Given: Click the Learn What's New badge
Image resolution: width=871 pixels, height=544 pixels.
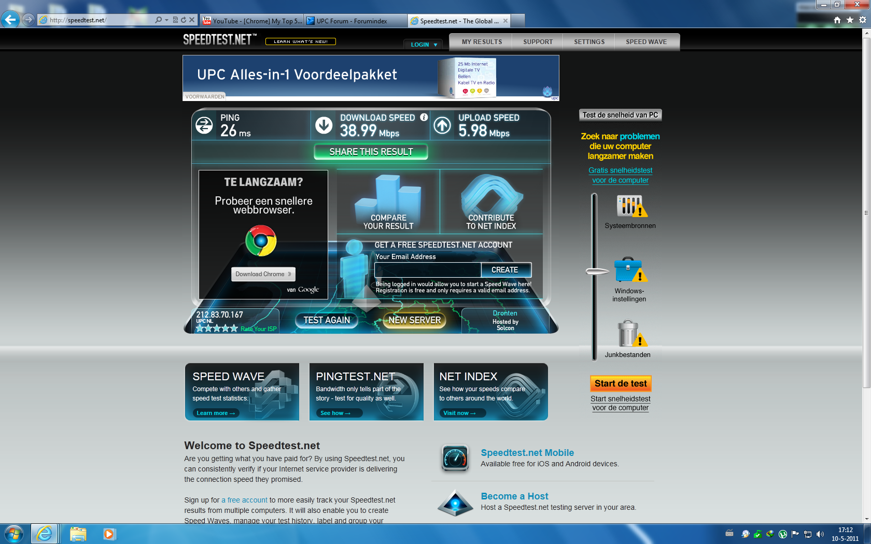Looking at the screenshot, I should point(301,41).
